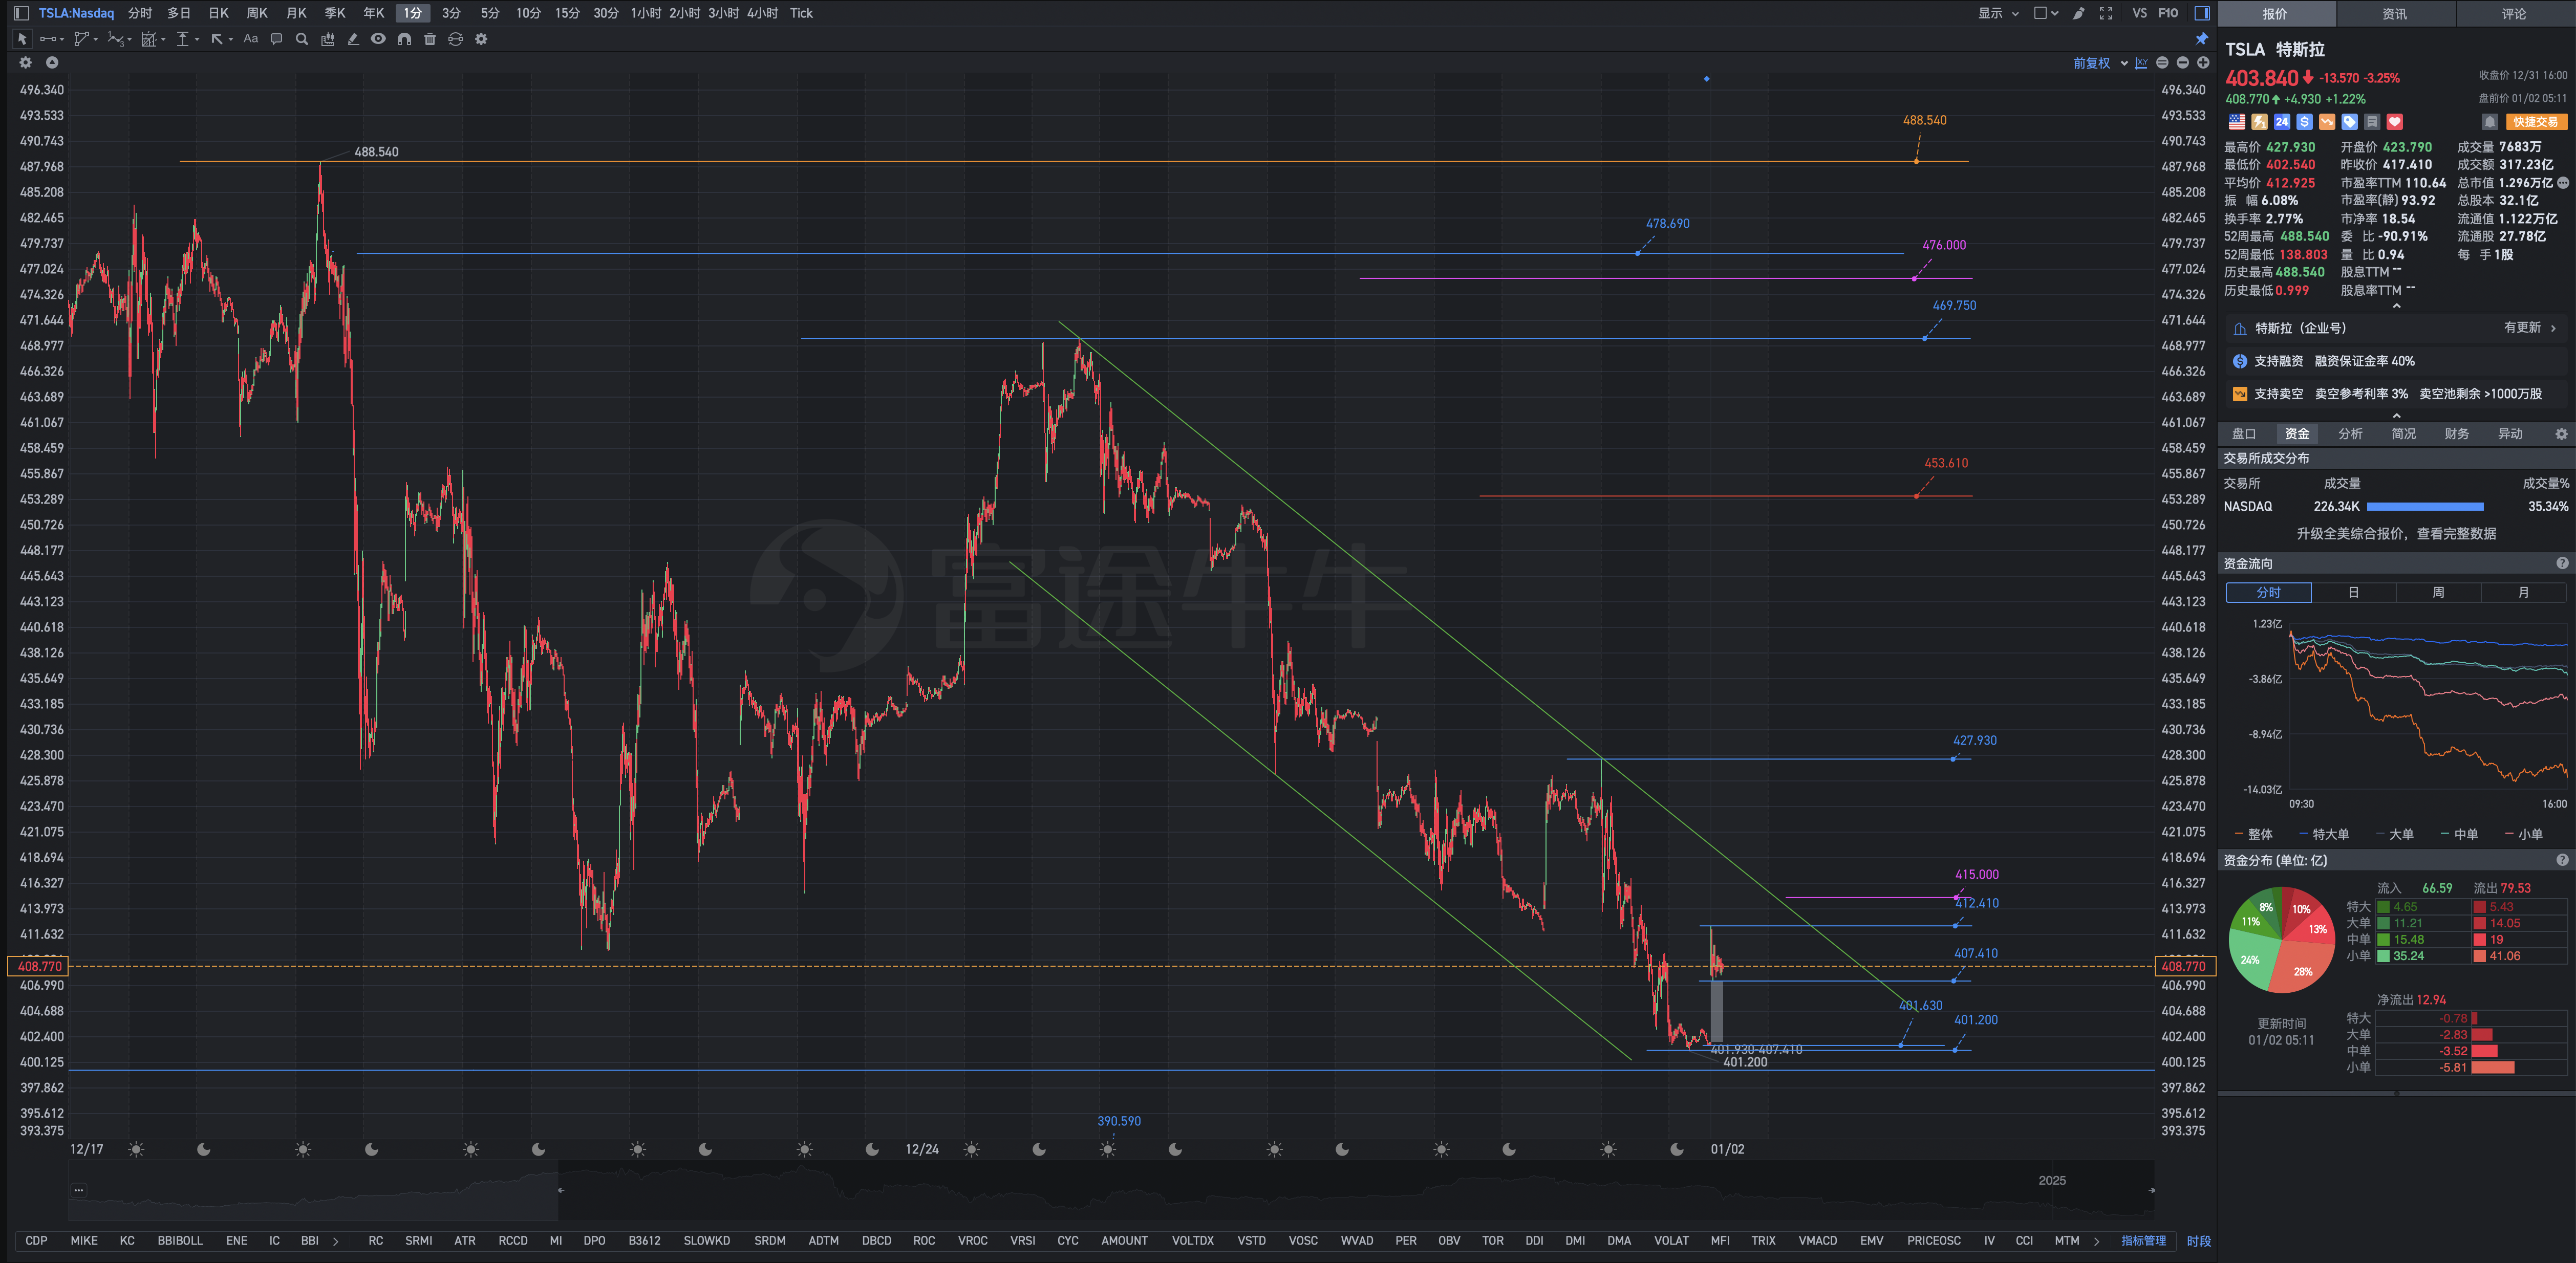The width and height of the screenshot is (2576, 1263).
Task: Click the 升级全美综合报价 upgrade prompt
Action: [x=2396, y=534]
